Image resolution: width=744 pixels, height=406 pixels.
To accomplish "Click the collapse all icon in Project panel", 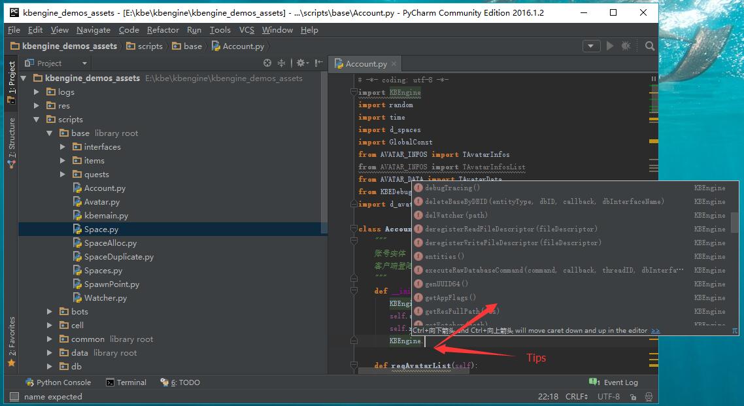I will 281,63.
